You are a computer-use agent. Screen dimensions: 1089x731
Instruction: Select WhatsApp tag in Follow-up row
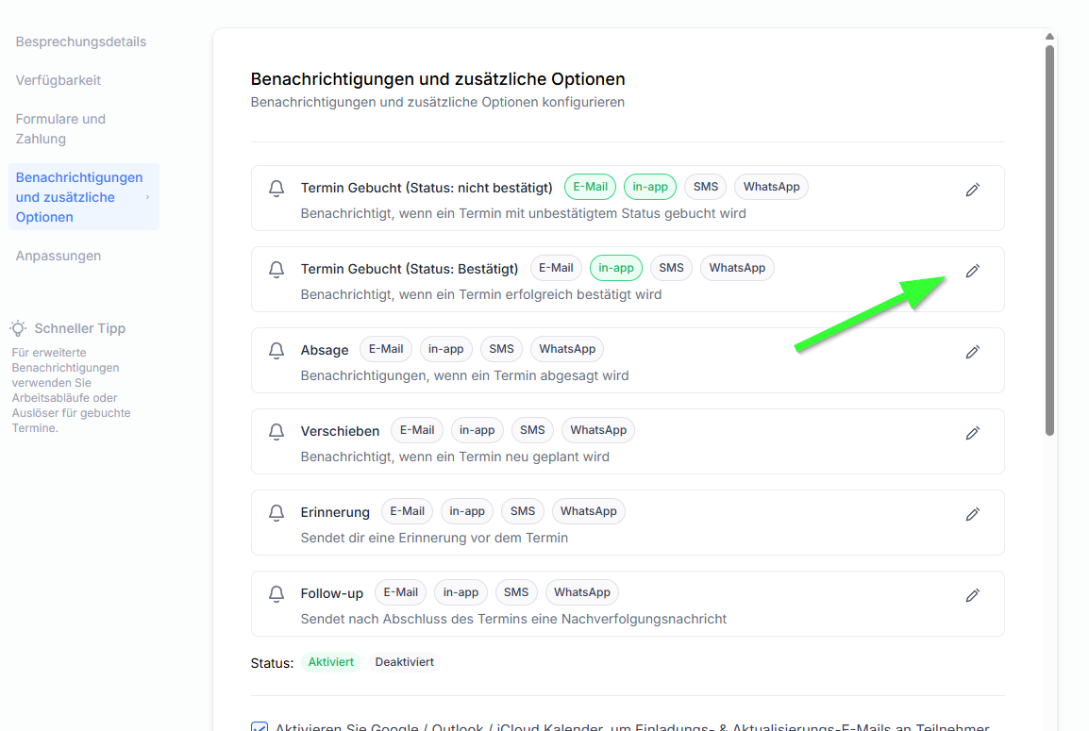click(582, 593)
